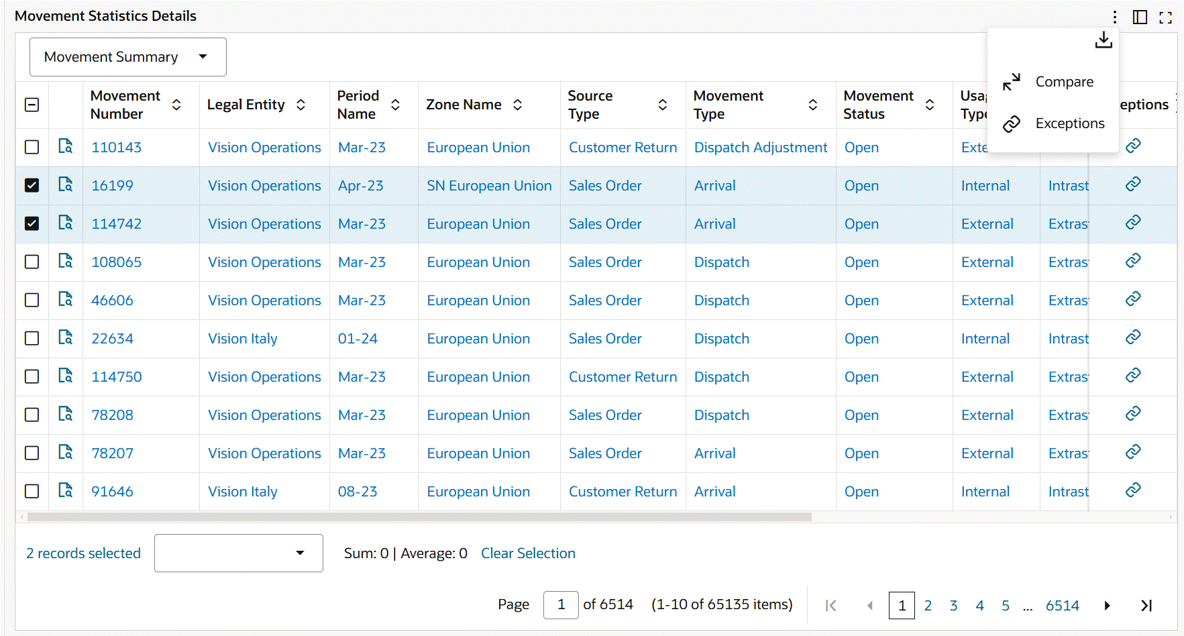Screen dimensions: 1184x636
Task: Open movement number 114742 link
Action: (x=116, y=224)
